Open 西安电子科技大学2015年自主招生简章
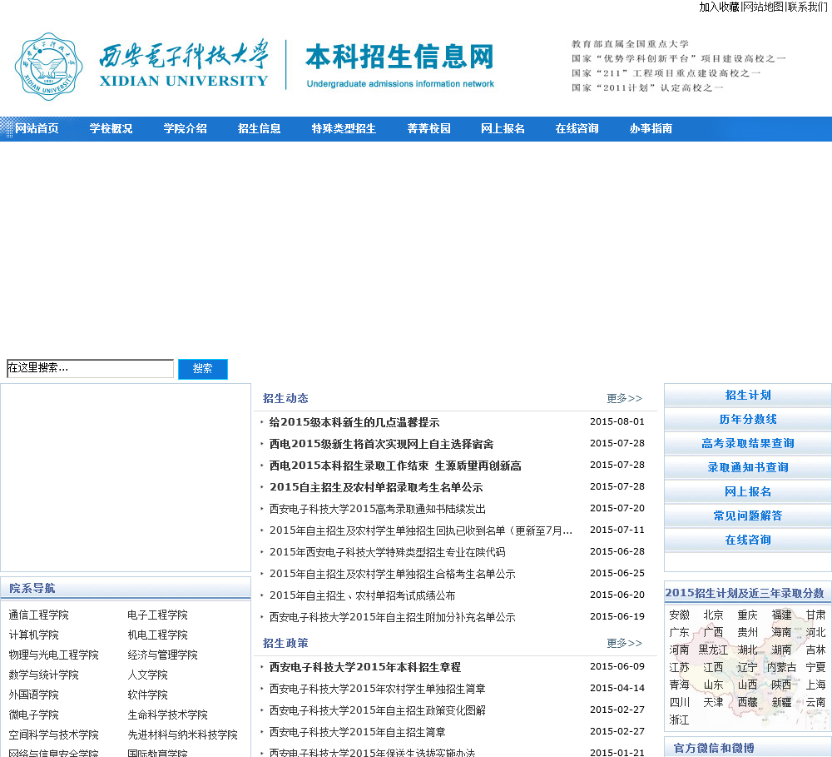This screenshot has width=832, height=757. pyautogui.click(x=357, y=732)
